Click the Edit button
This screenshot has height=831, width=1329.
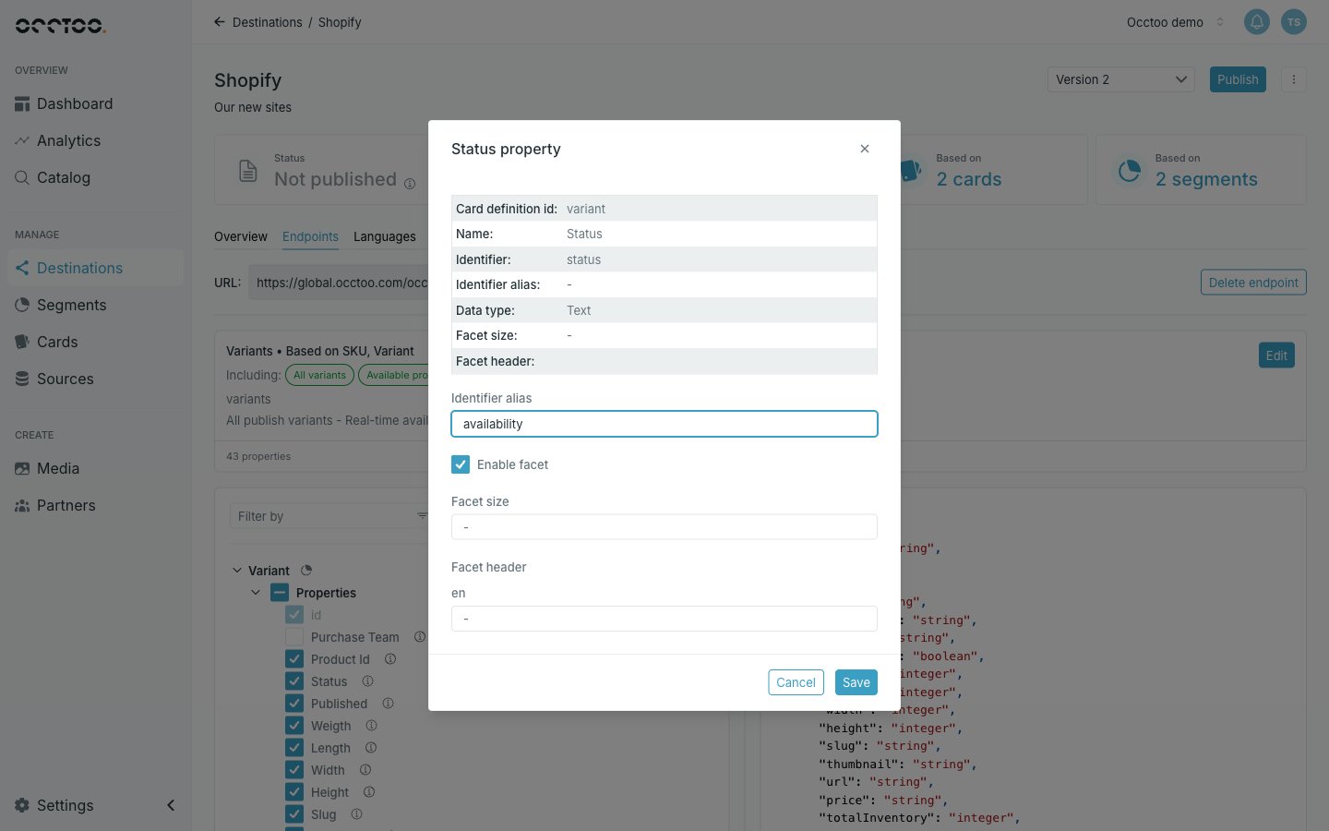coord(1276,355)
